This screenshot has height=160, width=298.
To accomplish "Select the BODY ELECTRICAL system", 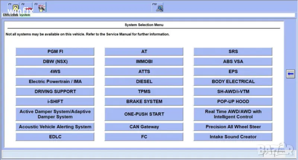I will [233, 82].
